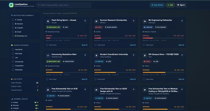Click the Tracked Events stat row
Viewport: 210px width, 111px height.
click(x=25, y=90)
